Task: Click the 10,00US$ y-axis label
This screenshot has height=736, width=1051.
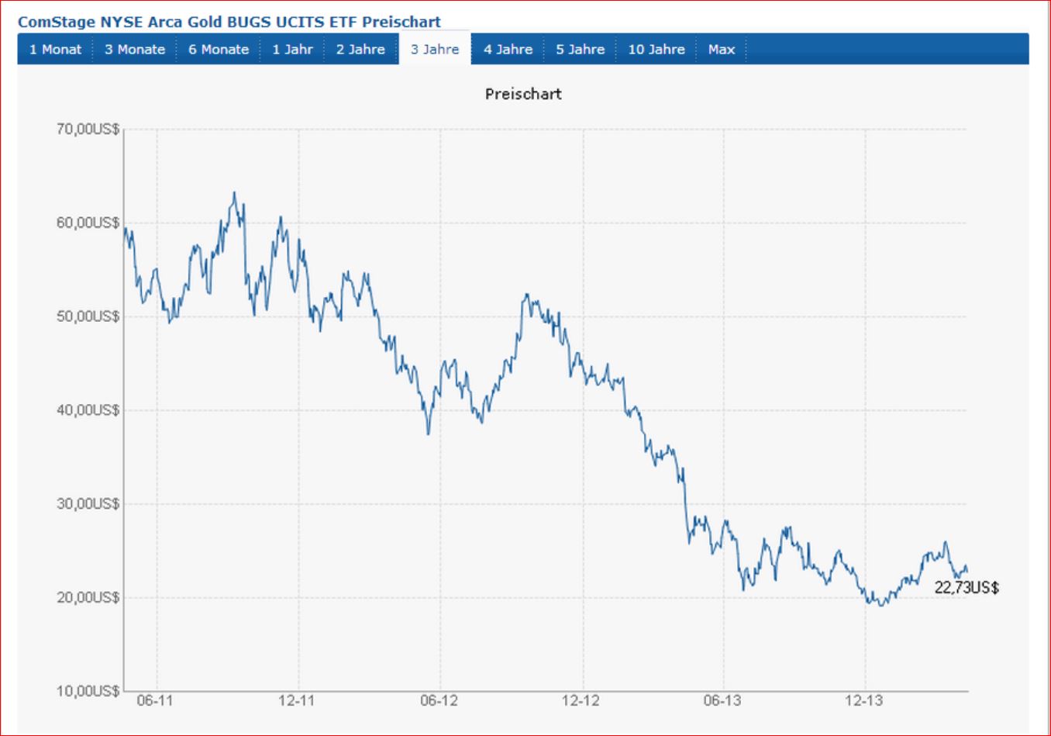Action: coord(88,690)
